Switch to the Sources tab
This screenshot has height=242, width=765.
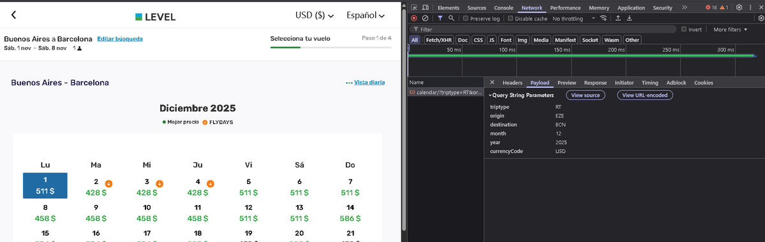[x=477, y=8]
